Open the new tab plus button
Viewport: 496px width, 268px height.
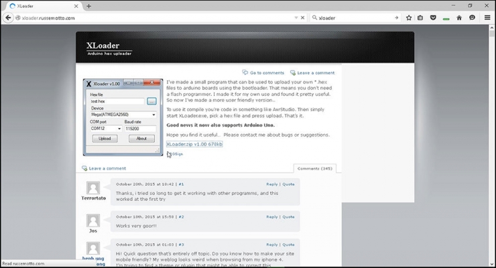(88, 6)
